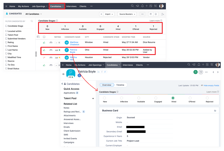Filter by Hired stage count 4
224x151 pixels.
click(118, 28)
